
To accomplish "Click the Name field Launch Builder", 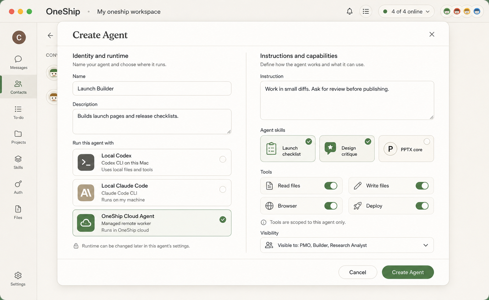I will pyautogui.click(x=152, y=89).
